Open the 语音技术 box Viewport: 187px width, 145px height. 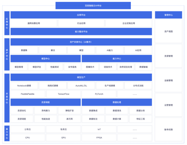coord(108,67)
